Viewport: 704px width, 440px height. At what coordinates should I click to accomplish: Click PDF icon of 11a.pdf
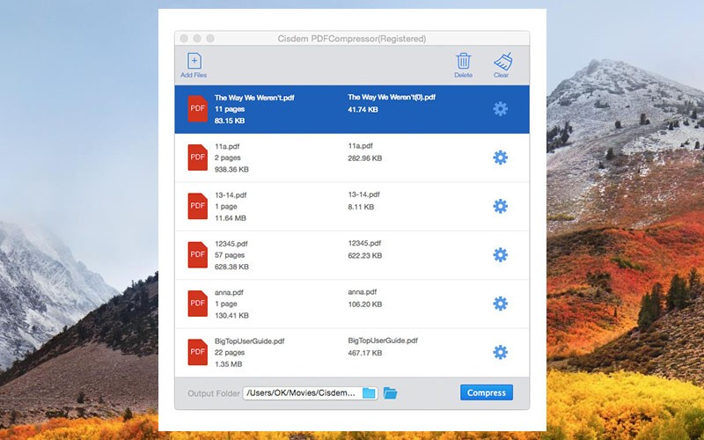tap(197, 158)
